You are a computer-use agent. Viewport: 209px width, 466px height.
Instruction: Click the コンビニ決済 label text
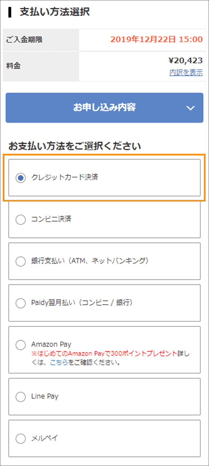[x=51, y=219]
